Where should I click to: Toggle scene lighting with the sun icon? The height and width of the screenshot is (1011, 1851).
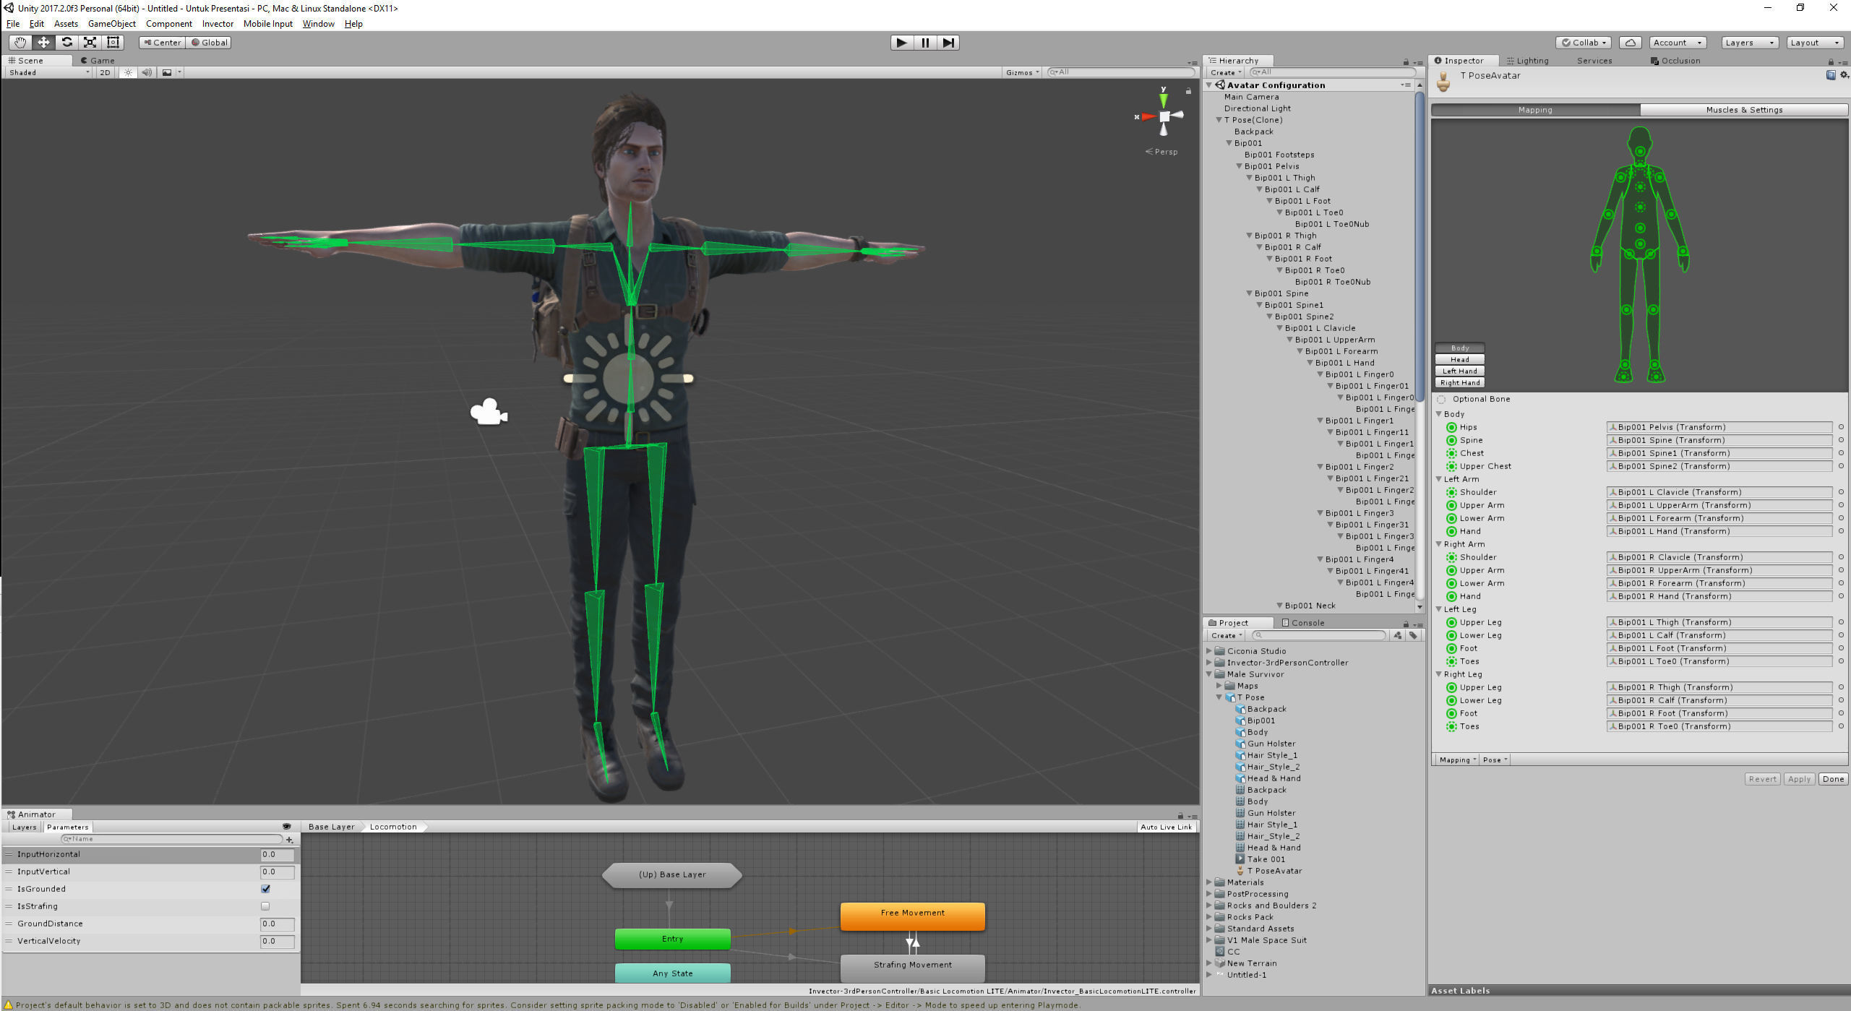pos(128,72)
